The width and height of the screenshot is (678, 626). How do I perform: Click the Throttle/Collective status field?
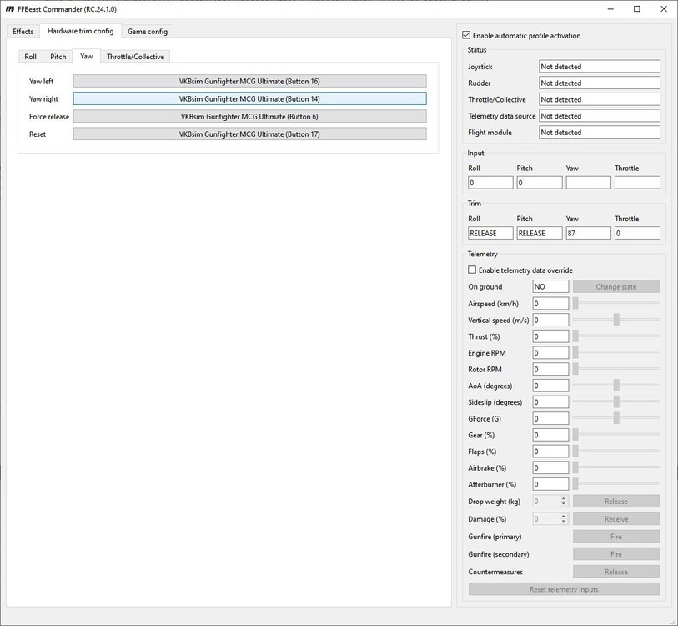click(x=600, y=99)
